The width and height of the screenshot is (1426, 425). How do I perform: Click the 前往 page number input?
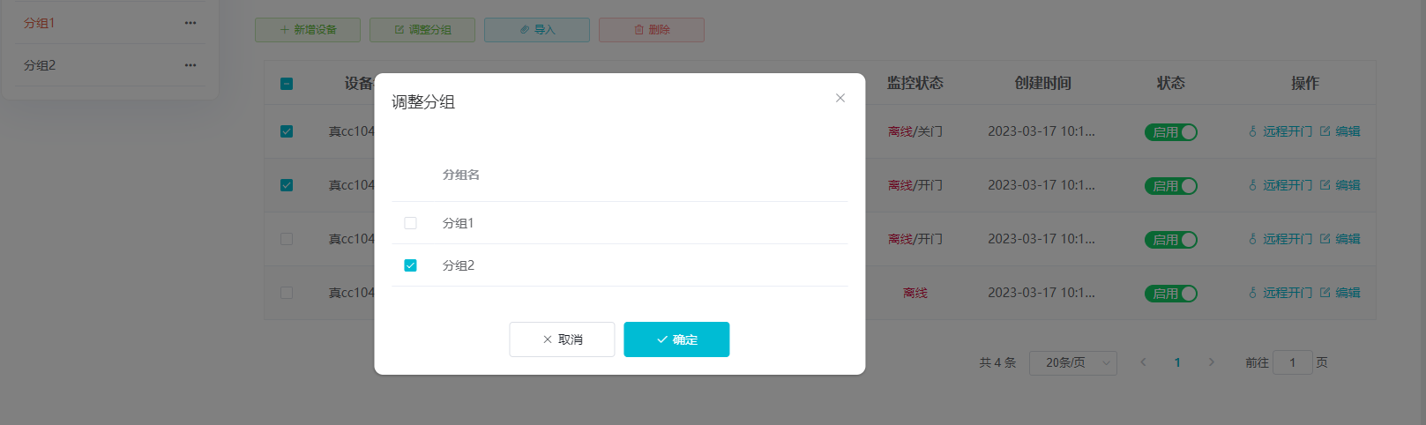1293,362
